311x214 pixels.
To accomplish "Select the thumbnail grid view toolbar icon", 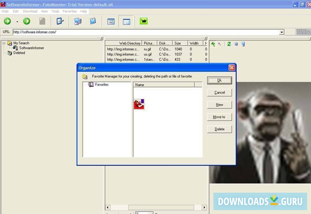I will [x=111, y=21].
